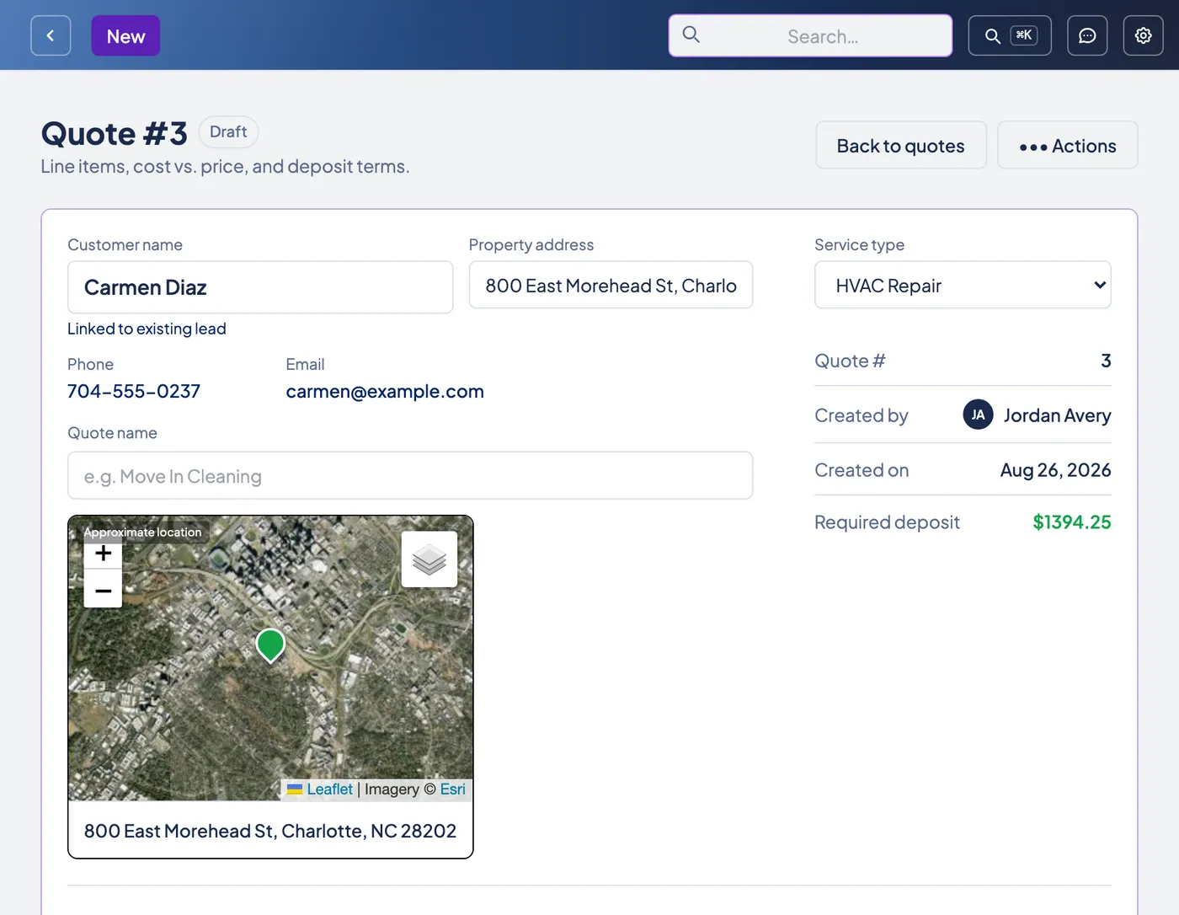
Task: Open the settings gear icon
Action: pos(1143,35)
